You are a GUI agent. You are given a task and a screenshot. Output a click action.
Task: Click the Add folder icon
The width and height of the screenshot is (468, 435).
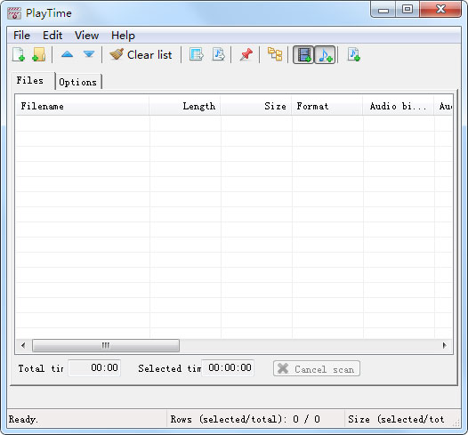[39, 54]
